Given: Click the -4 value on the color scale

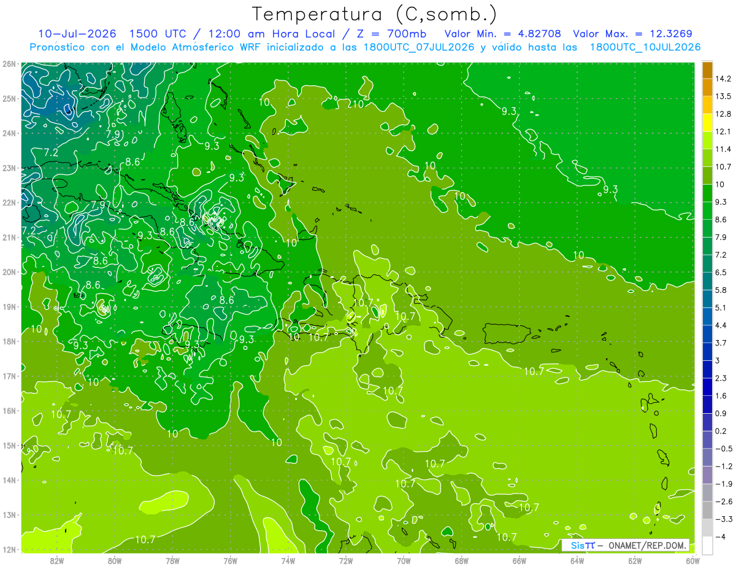Looking at the screenshot, I should pyautogui.click(x=721, y=536).
